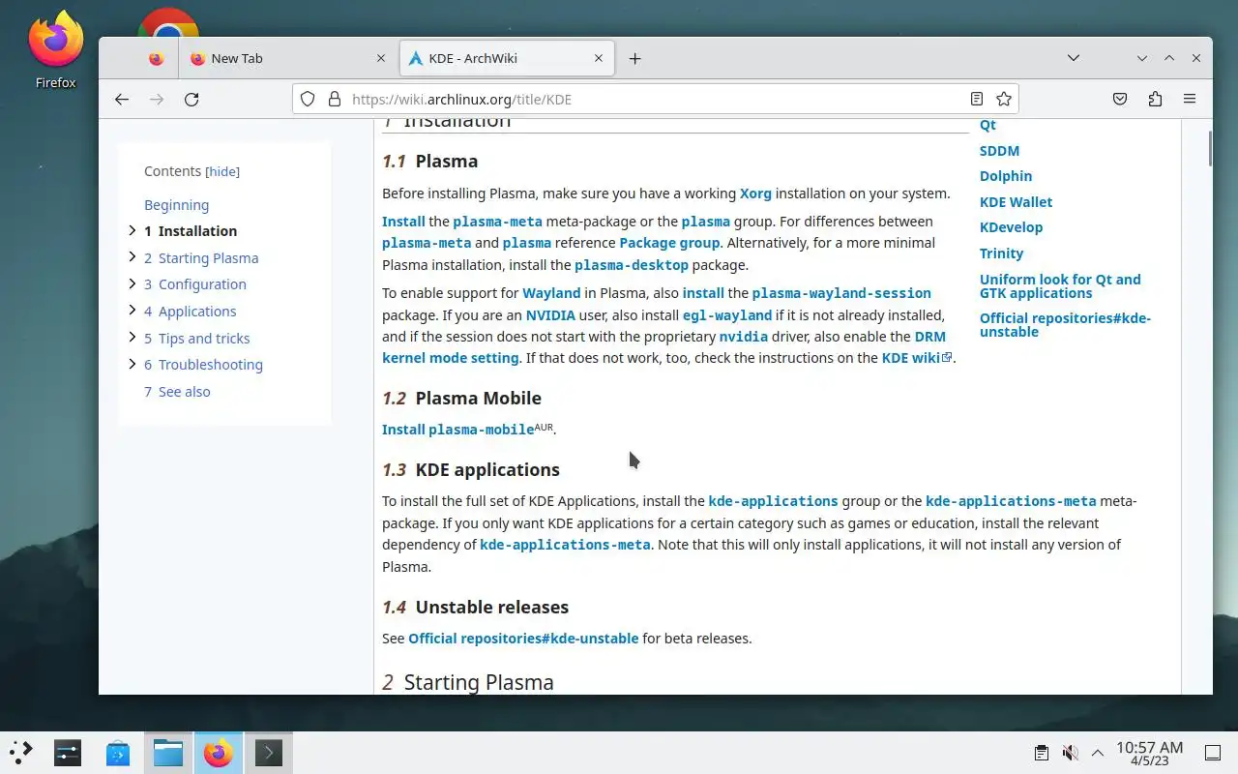The height and width of the screenshot is (774, 1238).
Task: Open the Firefox desktop shortcut icon
Action: point(55,48)
